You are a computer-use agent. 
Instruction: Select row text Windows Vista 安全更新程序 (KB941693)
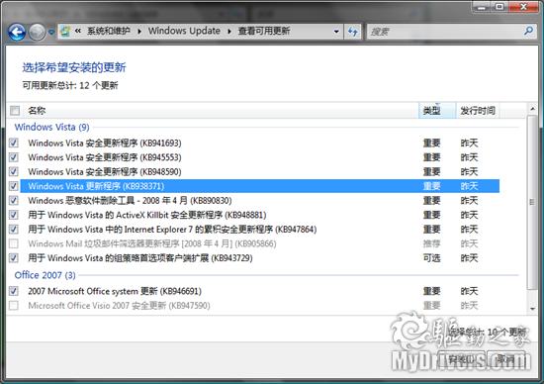point(105,143)
